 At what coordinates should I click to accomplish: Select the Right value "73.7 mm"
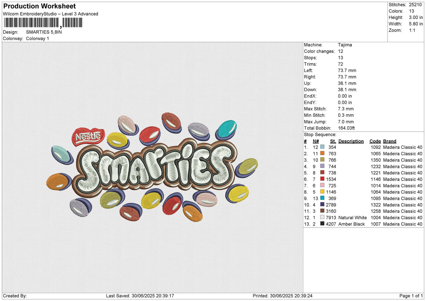(x=347, y=77)
